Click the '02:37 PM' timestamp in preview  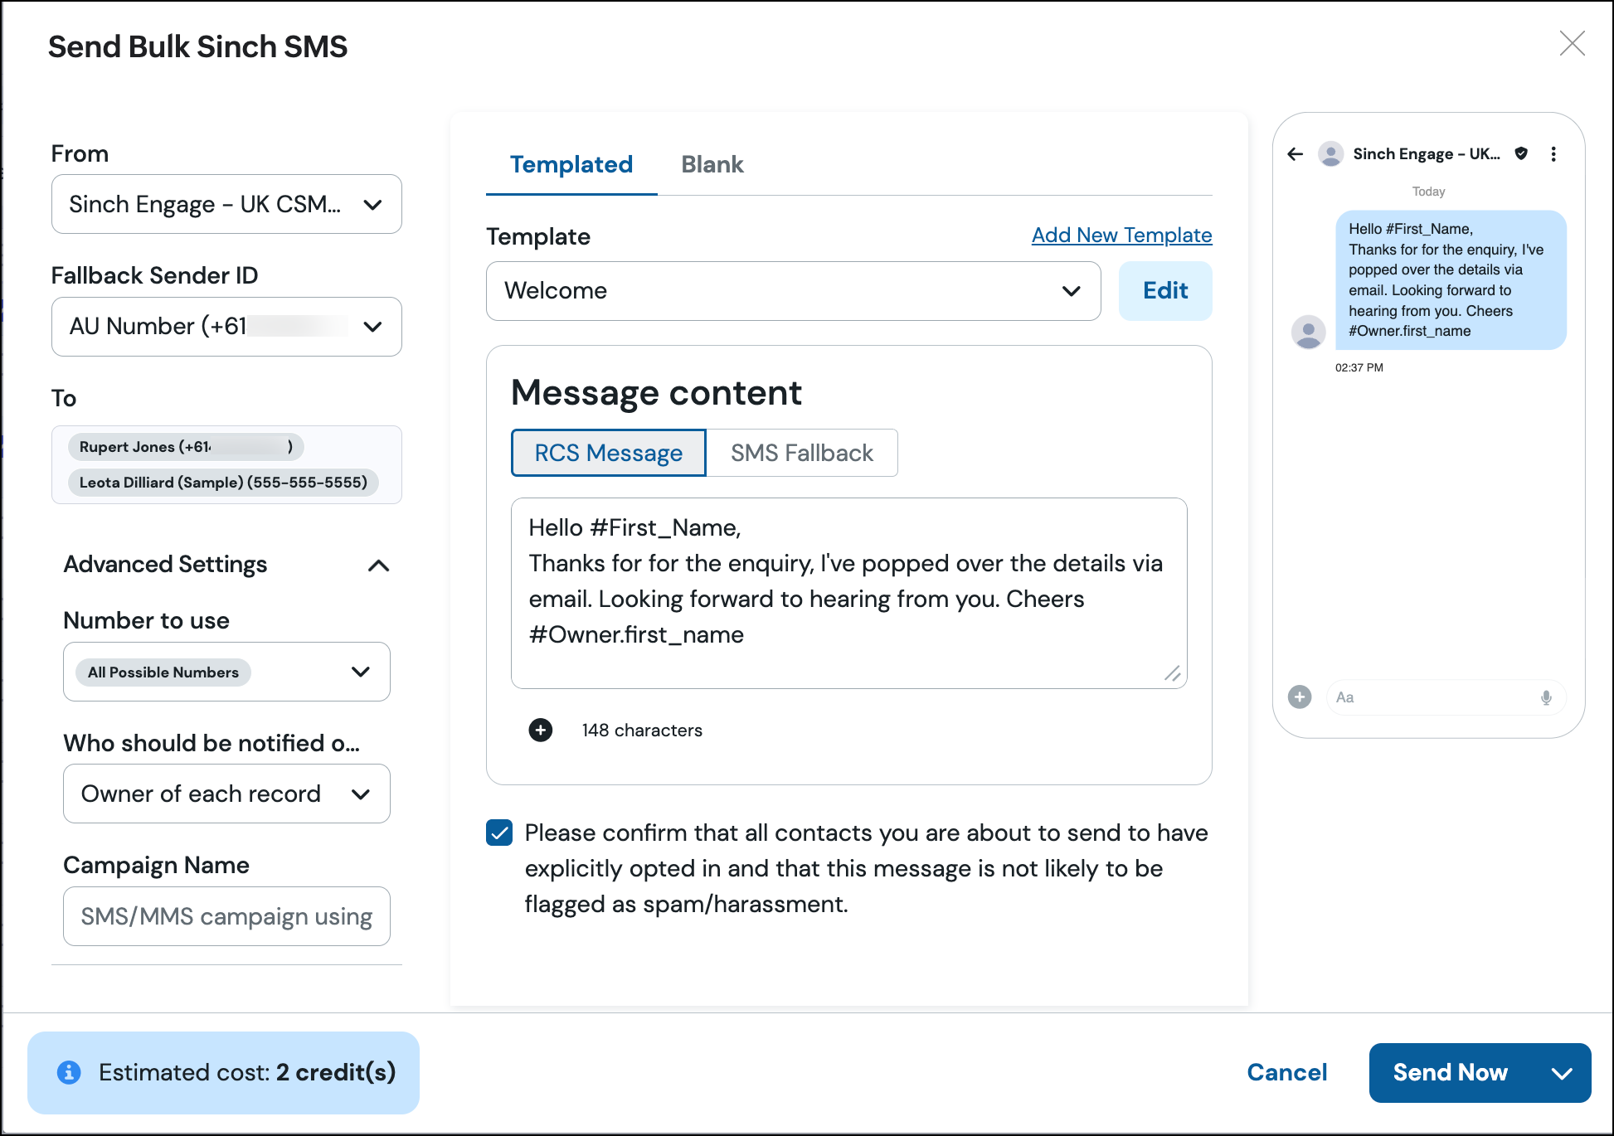(x=1359, y=367)
